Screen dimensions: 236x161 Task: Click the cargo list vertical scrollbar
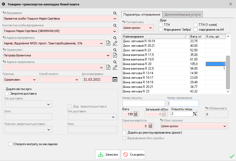tap(228, 73)
